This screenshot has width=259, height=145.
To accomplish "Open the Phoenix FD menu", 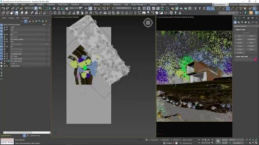I will point(173,4).
